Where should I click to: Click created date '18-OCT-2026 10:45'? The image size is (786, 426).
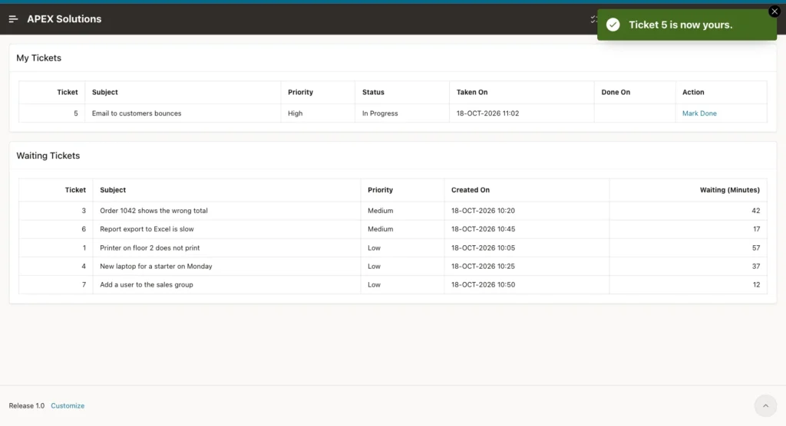pos(483,229)
